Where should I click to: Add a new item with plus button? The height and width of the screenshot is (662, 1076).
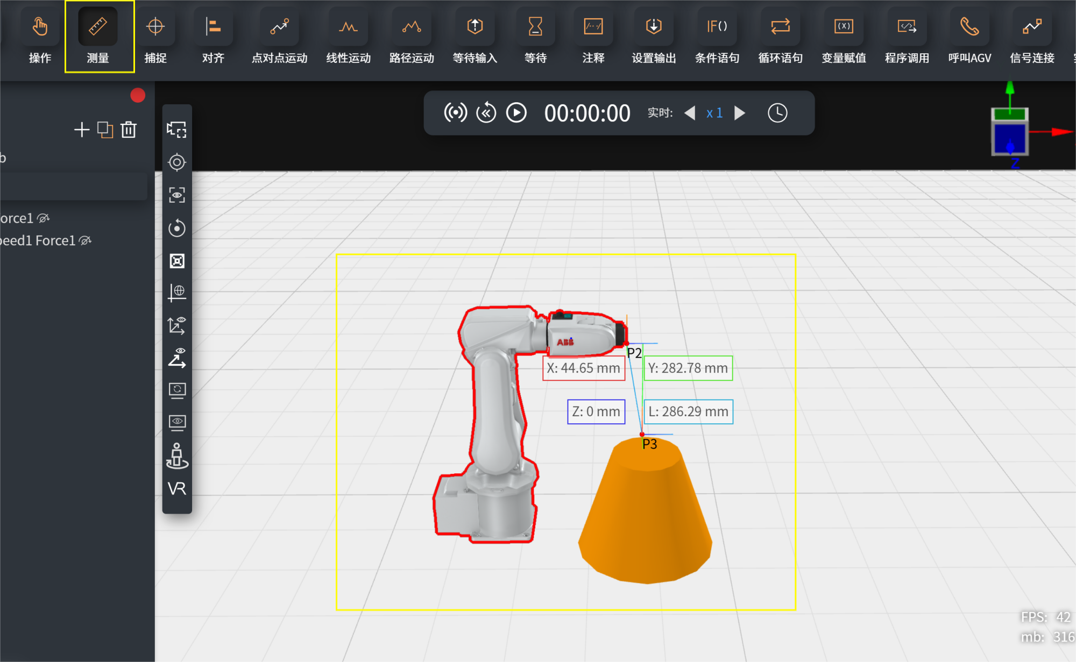(82, 130)
